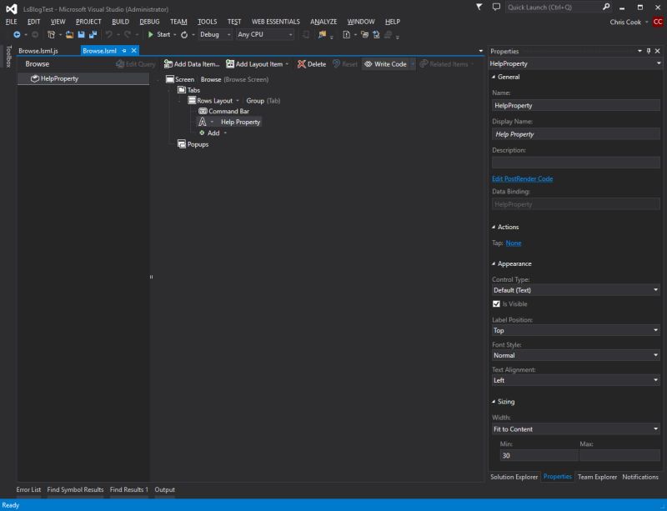Open the Any CPU platform dropdown
The height and width of the screenshot is (511, 667).
(265, 34)
